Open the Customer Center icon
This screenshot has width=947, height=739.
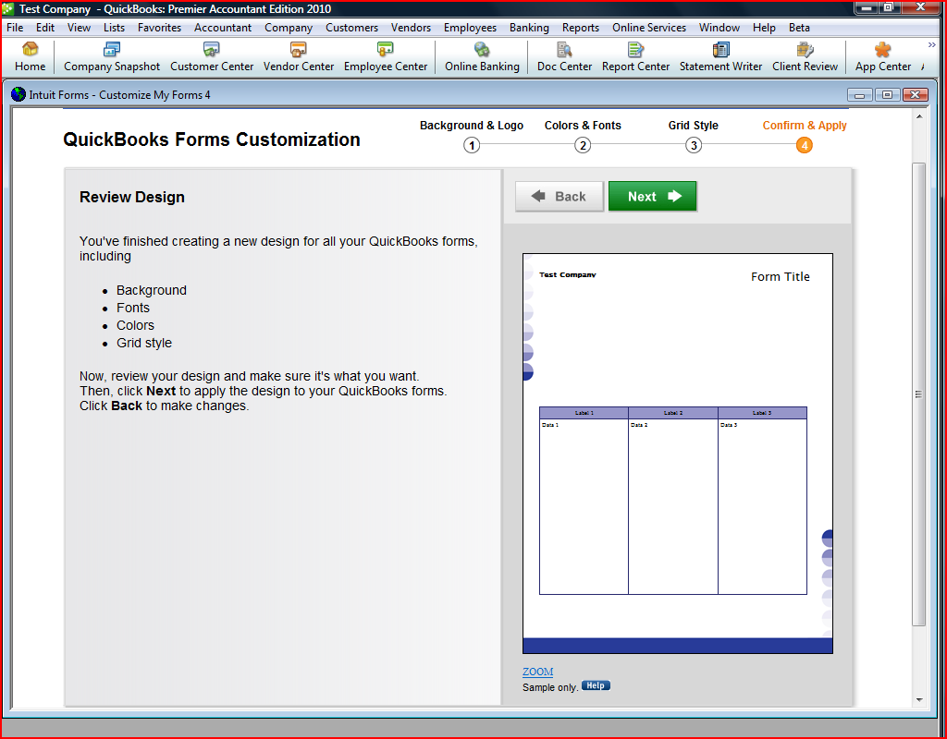pos(212,57)
